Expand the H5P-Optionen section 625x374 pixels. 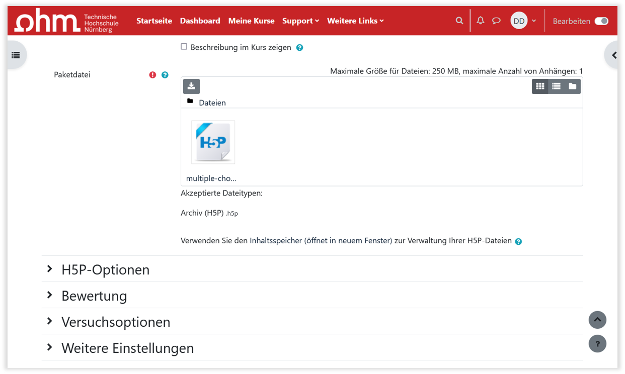pyautogui.click(x=105, y=269)
